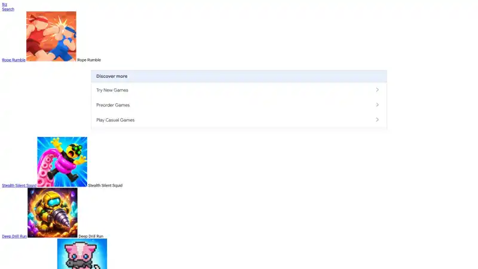Follow the underlined Rope Rumble hyperlink
The width and height of the screenshot is (478, 269).
[x=14, y=60]
